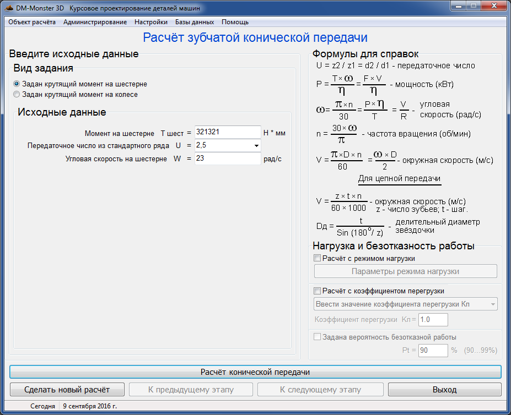Open the 'Объект расчёта' menu
The height and width of the screenshot is (415, 511).
pos(32,22)
